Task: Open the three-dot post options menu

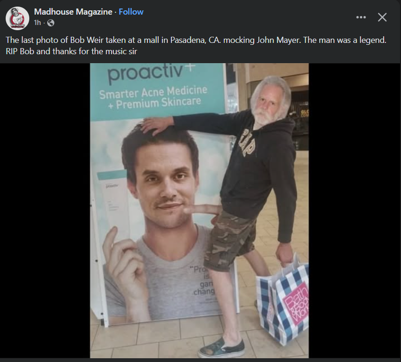Action: click(x=361, y=17)
